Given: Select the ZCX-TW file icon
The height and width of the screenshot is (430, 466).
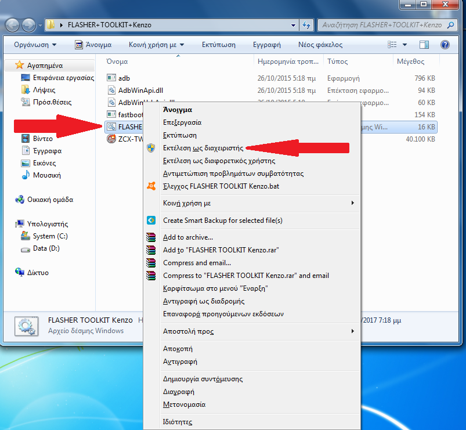Looking at the screenshot, I should (112, 139).
